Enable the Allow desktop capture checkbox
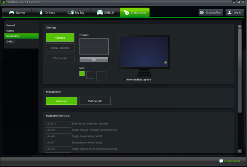 coord(124,79)
